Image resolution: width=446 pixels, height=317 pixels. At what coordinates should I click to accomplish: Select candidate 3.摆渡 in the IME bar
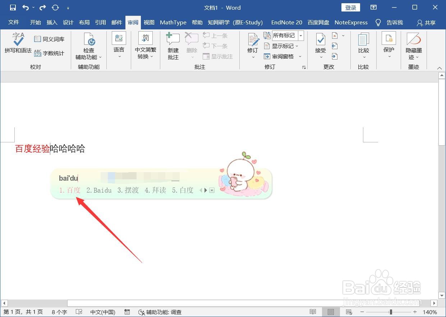(128, 190)
